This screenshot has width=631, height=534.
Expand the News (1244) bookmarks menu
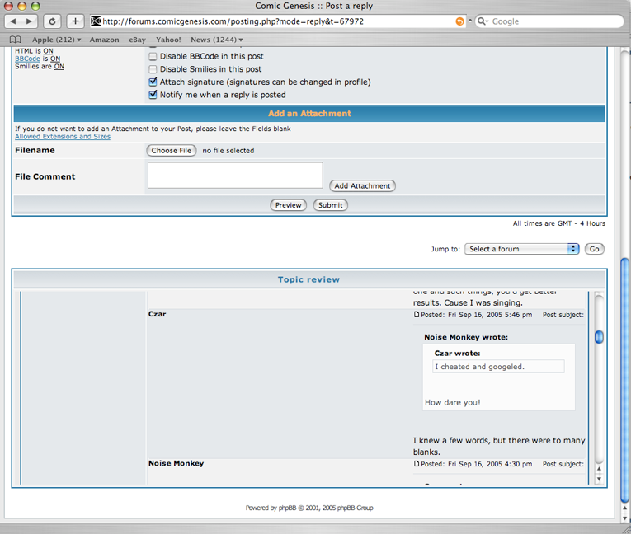click(x=217, y=40)
